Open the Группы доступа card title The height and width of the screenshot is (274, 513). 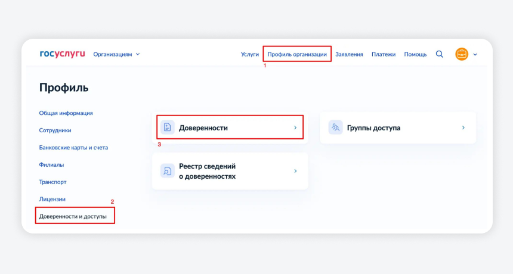click(373, 127)
